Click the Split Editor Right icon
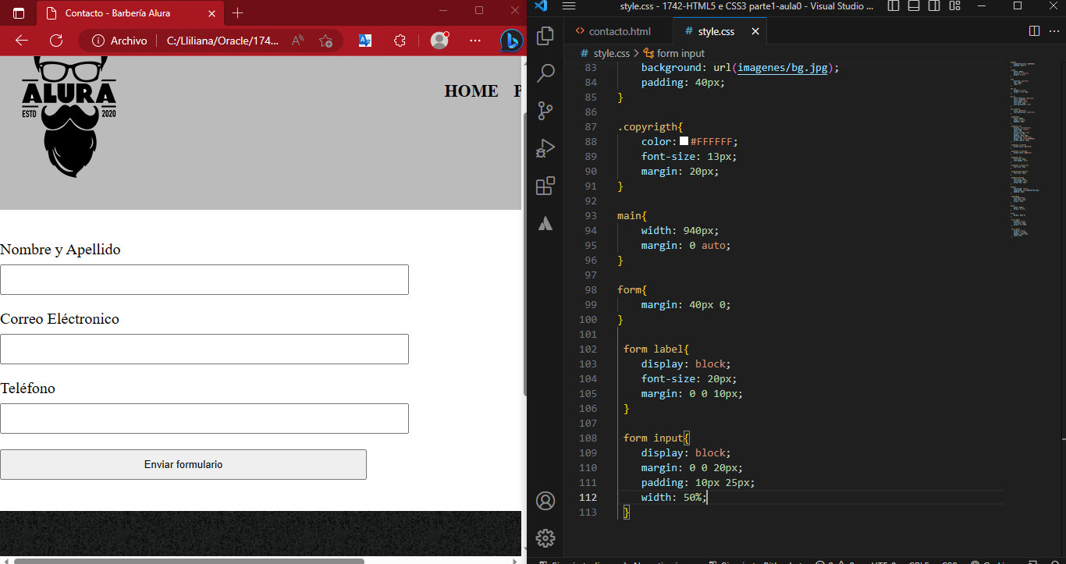 point(1034,31)
